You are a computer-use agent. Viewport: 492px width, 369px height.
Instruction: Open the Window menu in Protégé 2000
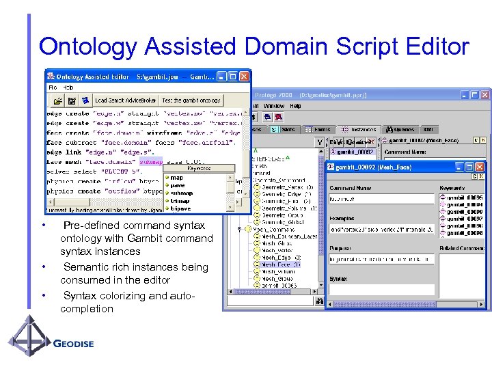(273, 106)
